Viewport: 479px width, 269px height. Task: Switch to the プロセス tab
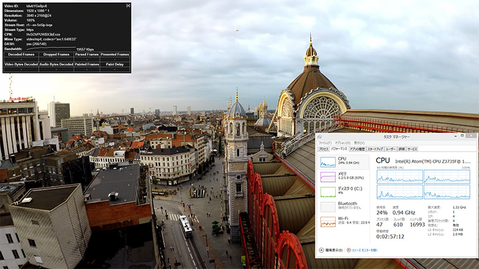click(323, 149)
